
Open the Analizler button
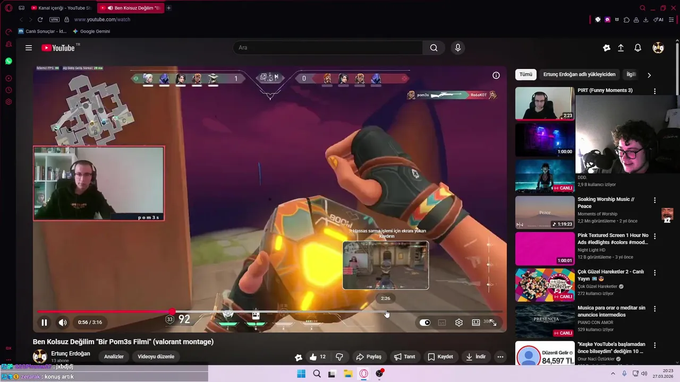pyautogui.click(x=114, y=357)
